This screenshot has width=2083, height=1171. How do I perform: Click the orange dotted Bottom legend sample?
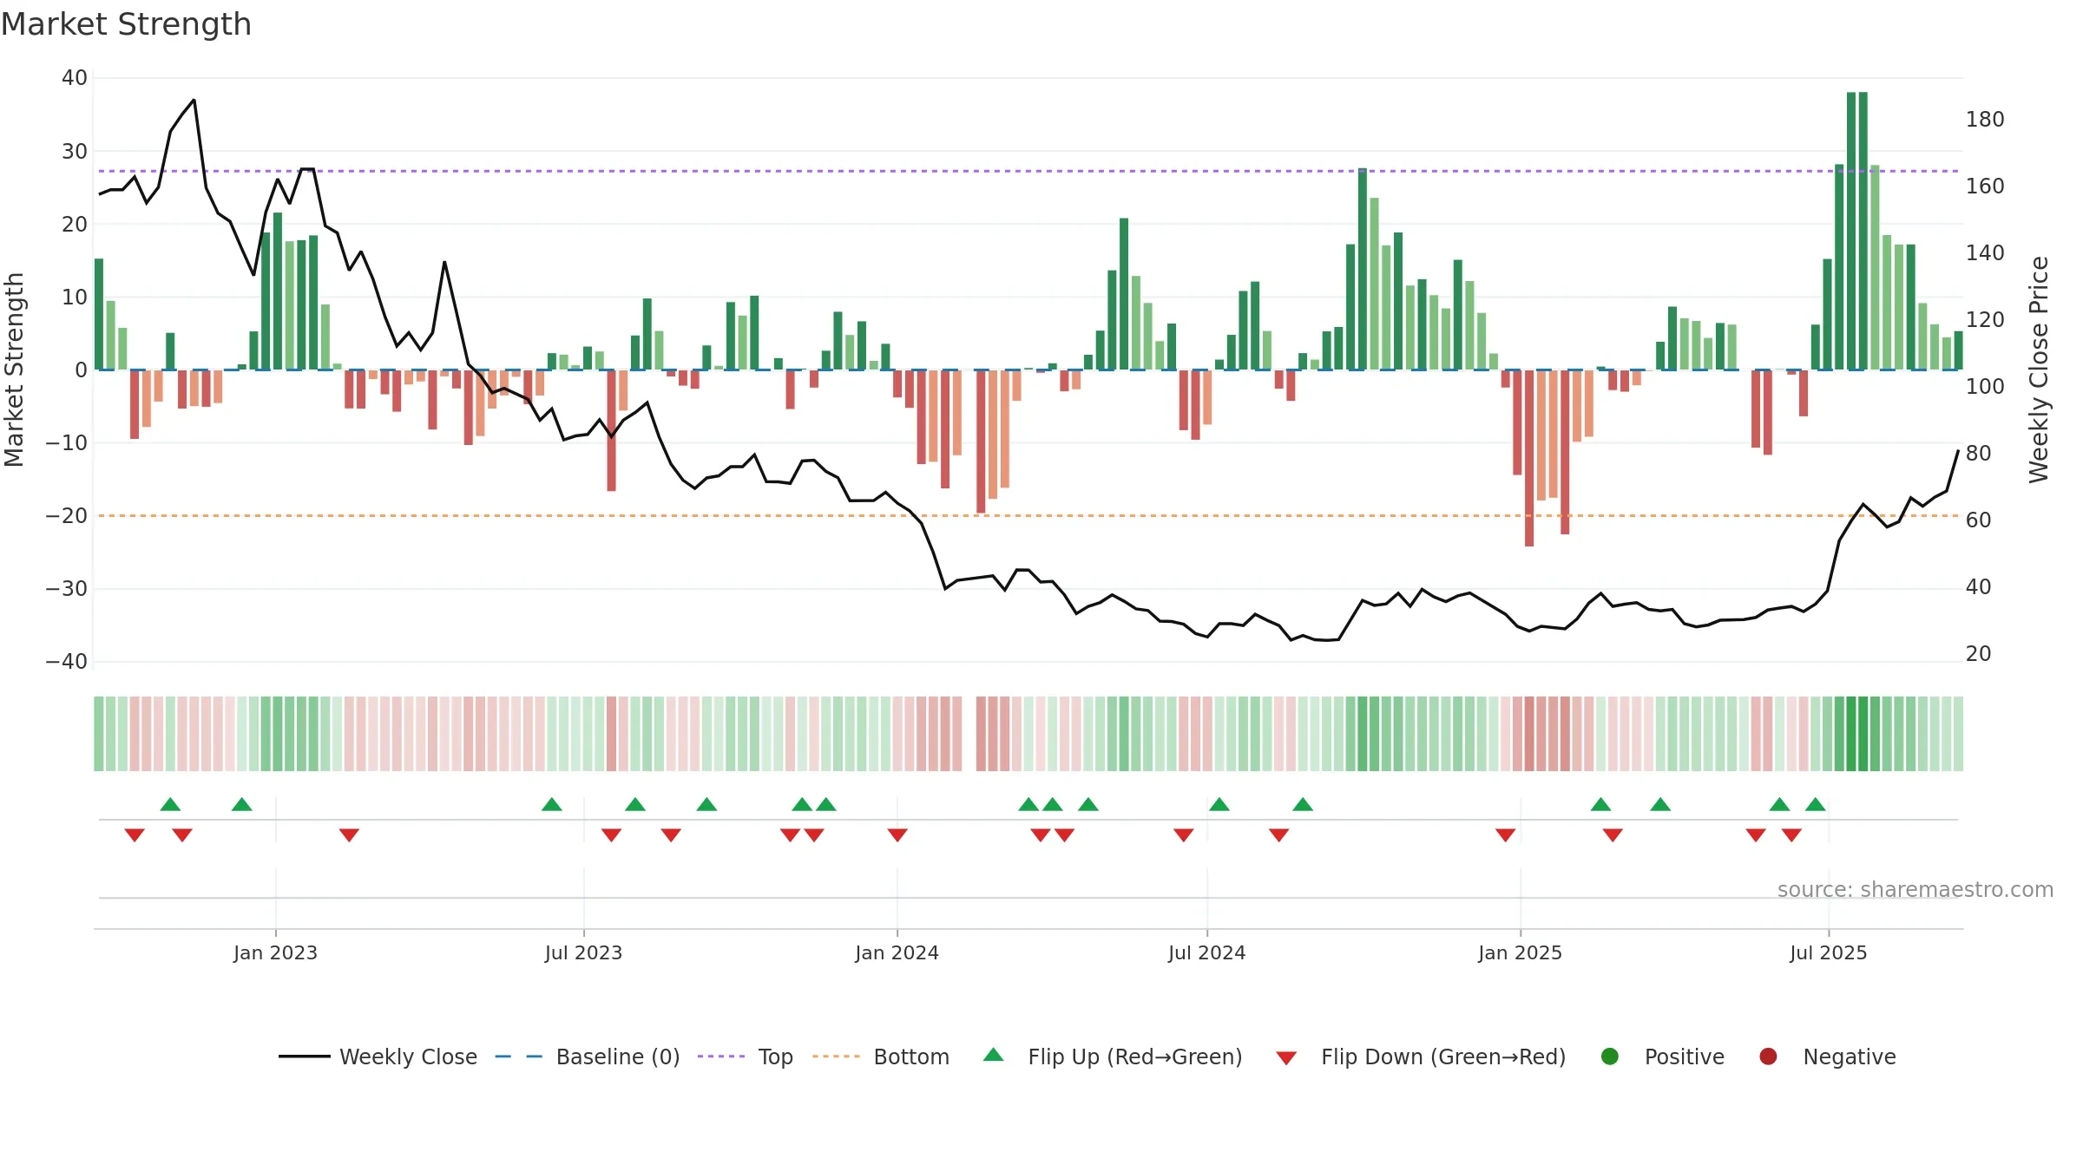point(836,1057)
